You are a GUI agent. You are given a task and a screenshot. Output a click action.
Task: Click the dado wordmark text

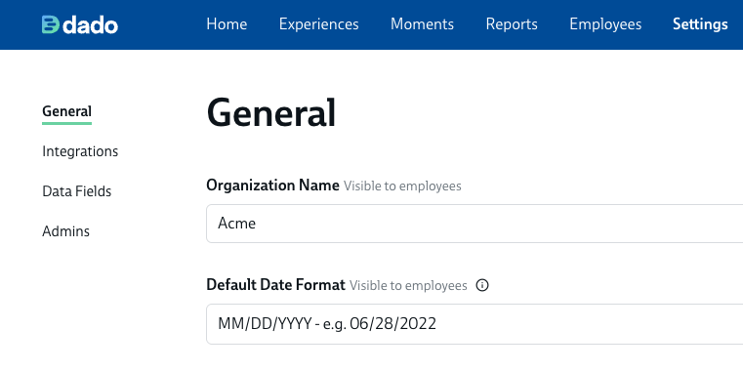tap(90, 25)
